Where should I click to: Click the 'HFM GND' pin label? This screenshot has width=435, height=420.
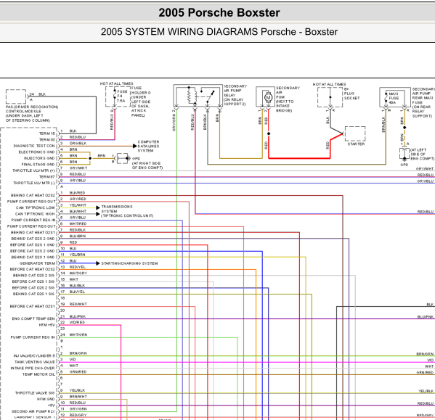pos(46,399)
